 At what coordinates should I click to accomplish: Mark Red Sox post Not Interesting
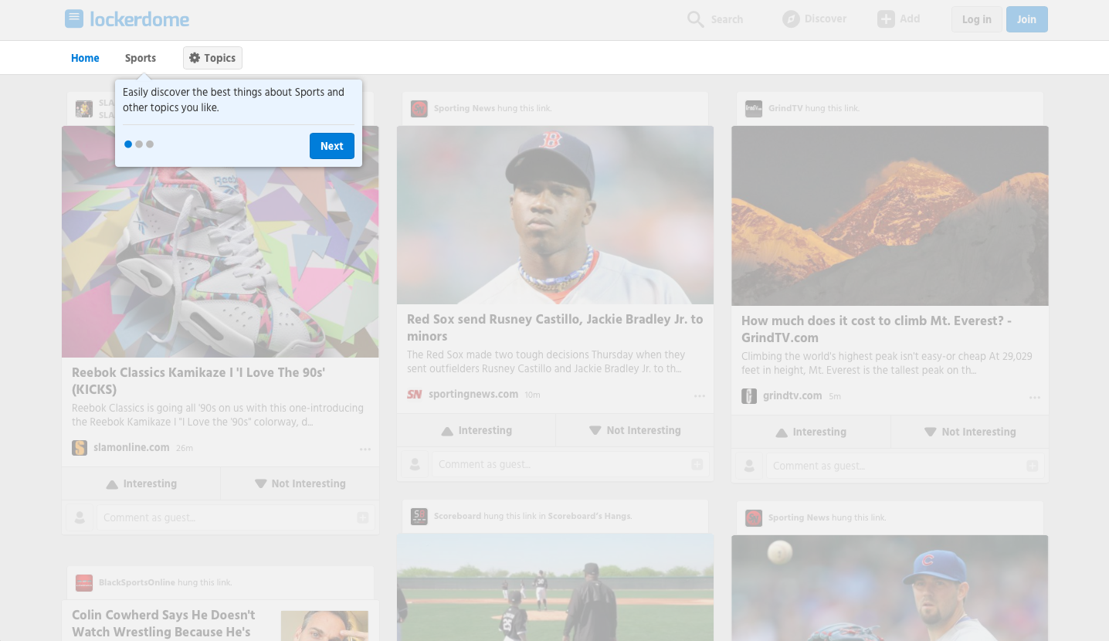(635, 430)
